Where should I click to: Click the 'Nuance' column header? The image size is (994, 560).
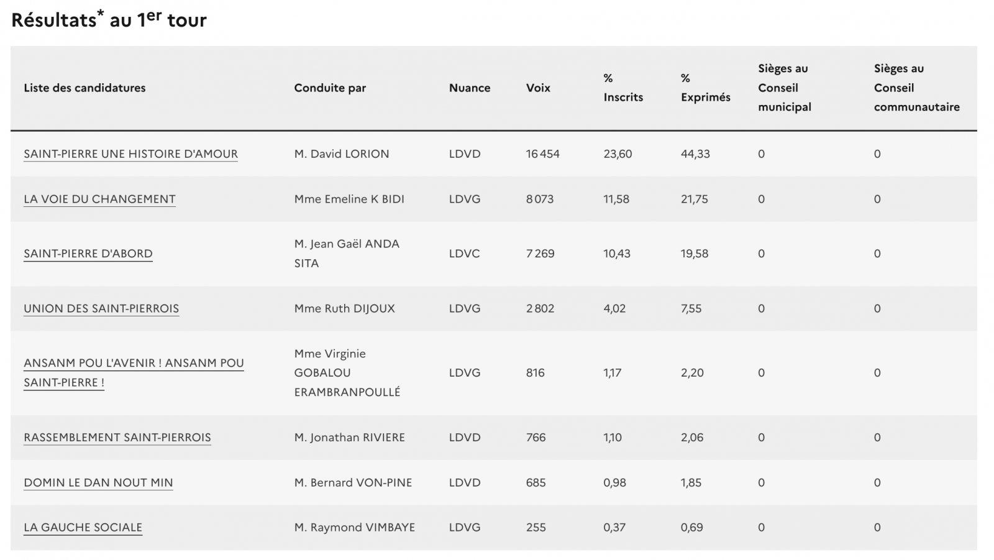click(x=469, y=88)
